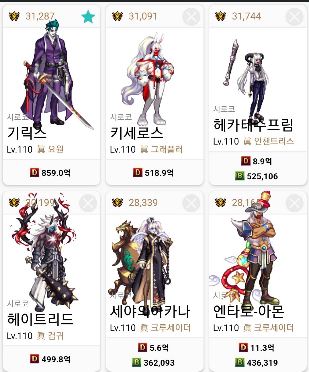Toggle the teal favorite star on 기릭스 card

coord(88,17)
